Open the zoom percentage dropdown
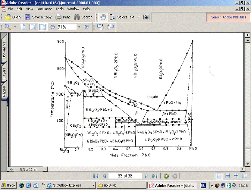This screenshot has width=251, height=190. [79, 27]
